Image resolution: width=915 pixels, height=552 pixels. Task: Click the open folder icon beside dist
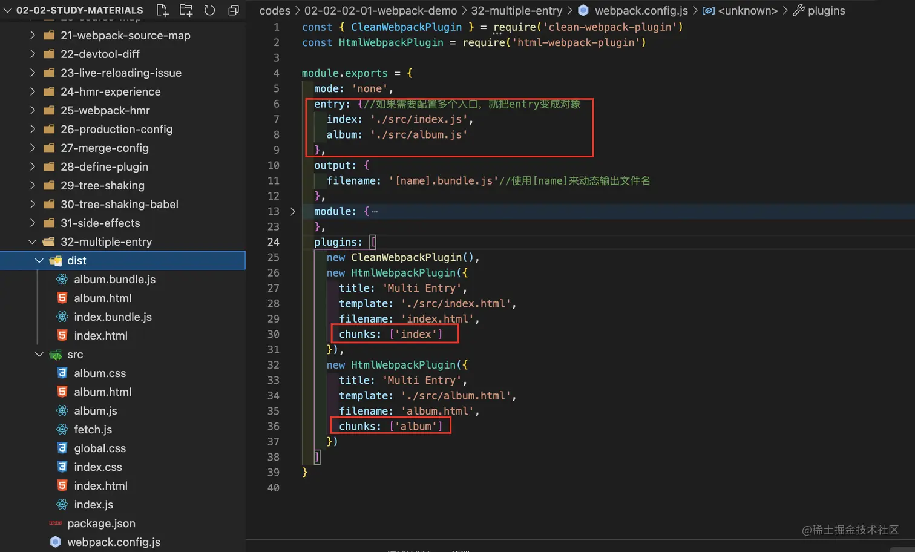pyautogui.click(x=55, y=261)
